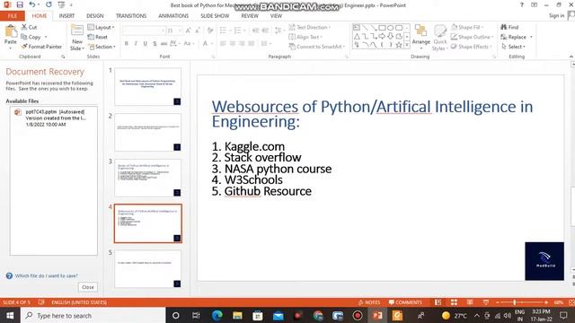This screenshot has width=575, height=323.
Task: Open the Layout dropdown
Action: pyautogui.click(x=102, y=28)
